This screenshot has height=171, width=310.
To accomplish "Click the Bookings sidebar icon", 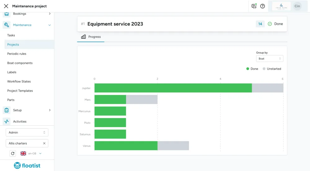I will (7, 14).
